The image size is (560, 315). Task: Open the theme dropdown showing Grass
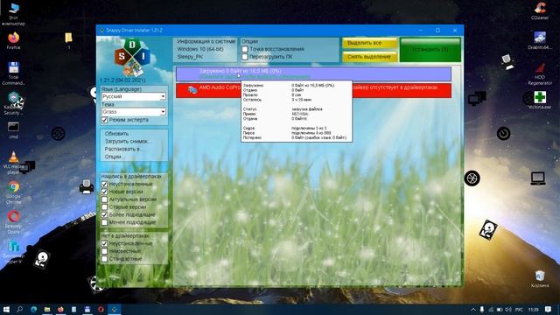134,112
